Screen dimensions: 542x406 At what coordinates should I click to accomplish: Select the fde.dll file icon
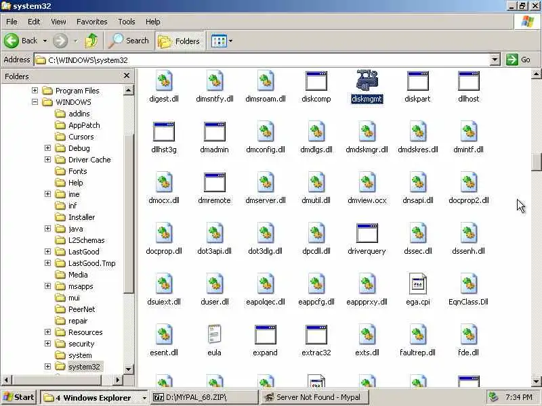click(x=468, y=334)
